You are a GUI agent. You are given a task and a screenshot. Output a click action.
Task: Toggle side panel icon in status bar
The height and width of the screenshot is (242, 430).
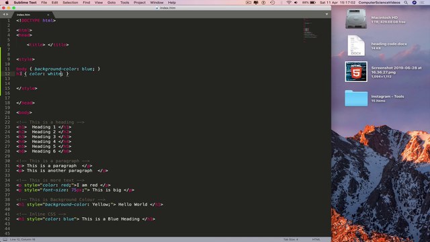coord(5,239)
